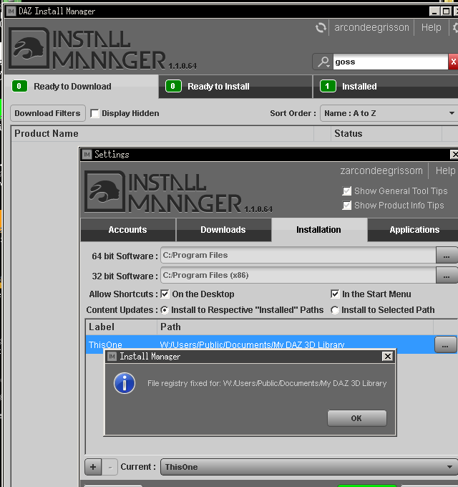Image resolution: width=458 pixels, height=487 pixels.
Task: Click the 64 bit Software path field
Action: 298,255
